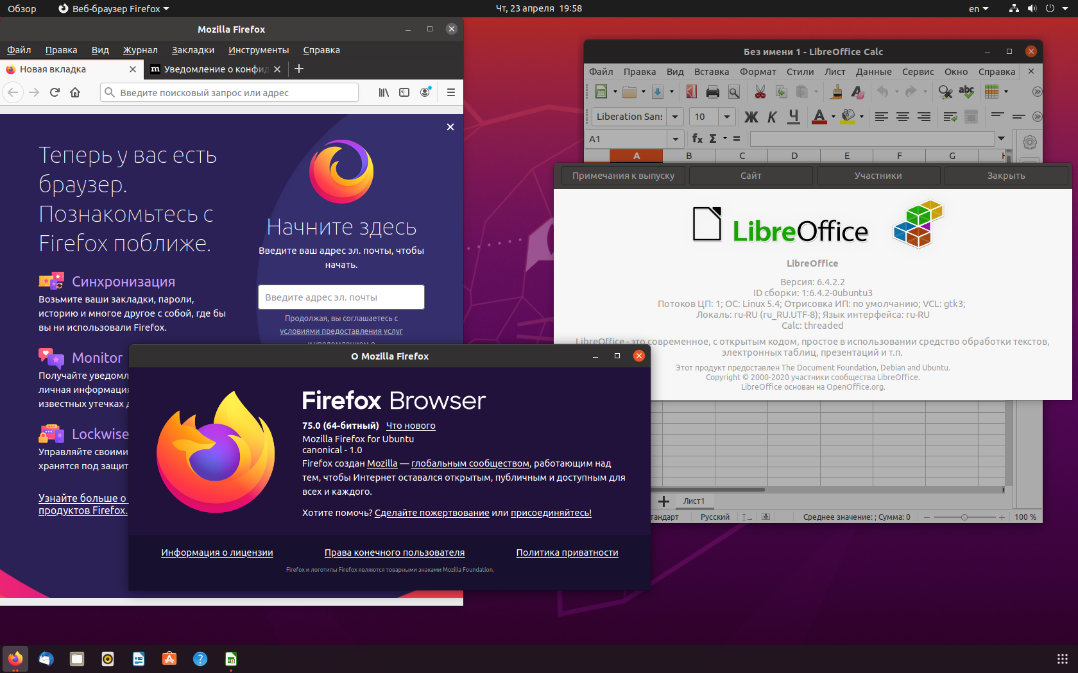This screenshot has width=1078, height=673.
Task: Toggle Underline (Ч) formatting in Calc
Action: click(794, 117)
